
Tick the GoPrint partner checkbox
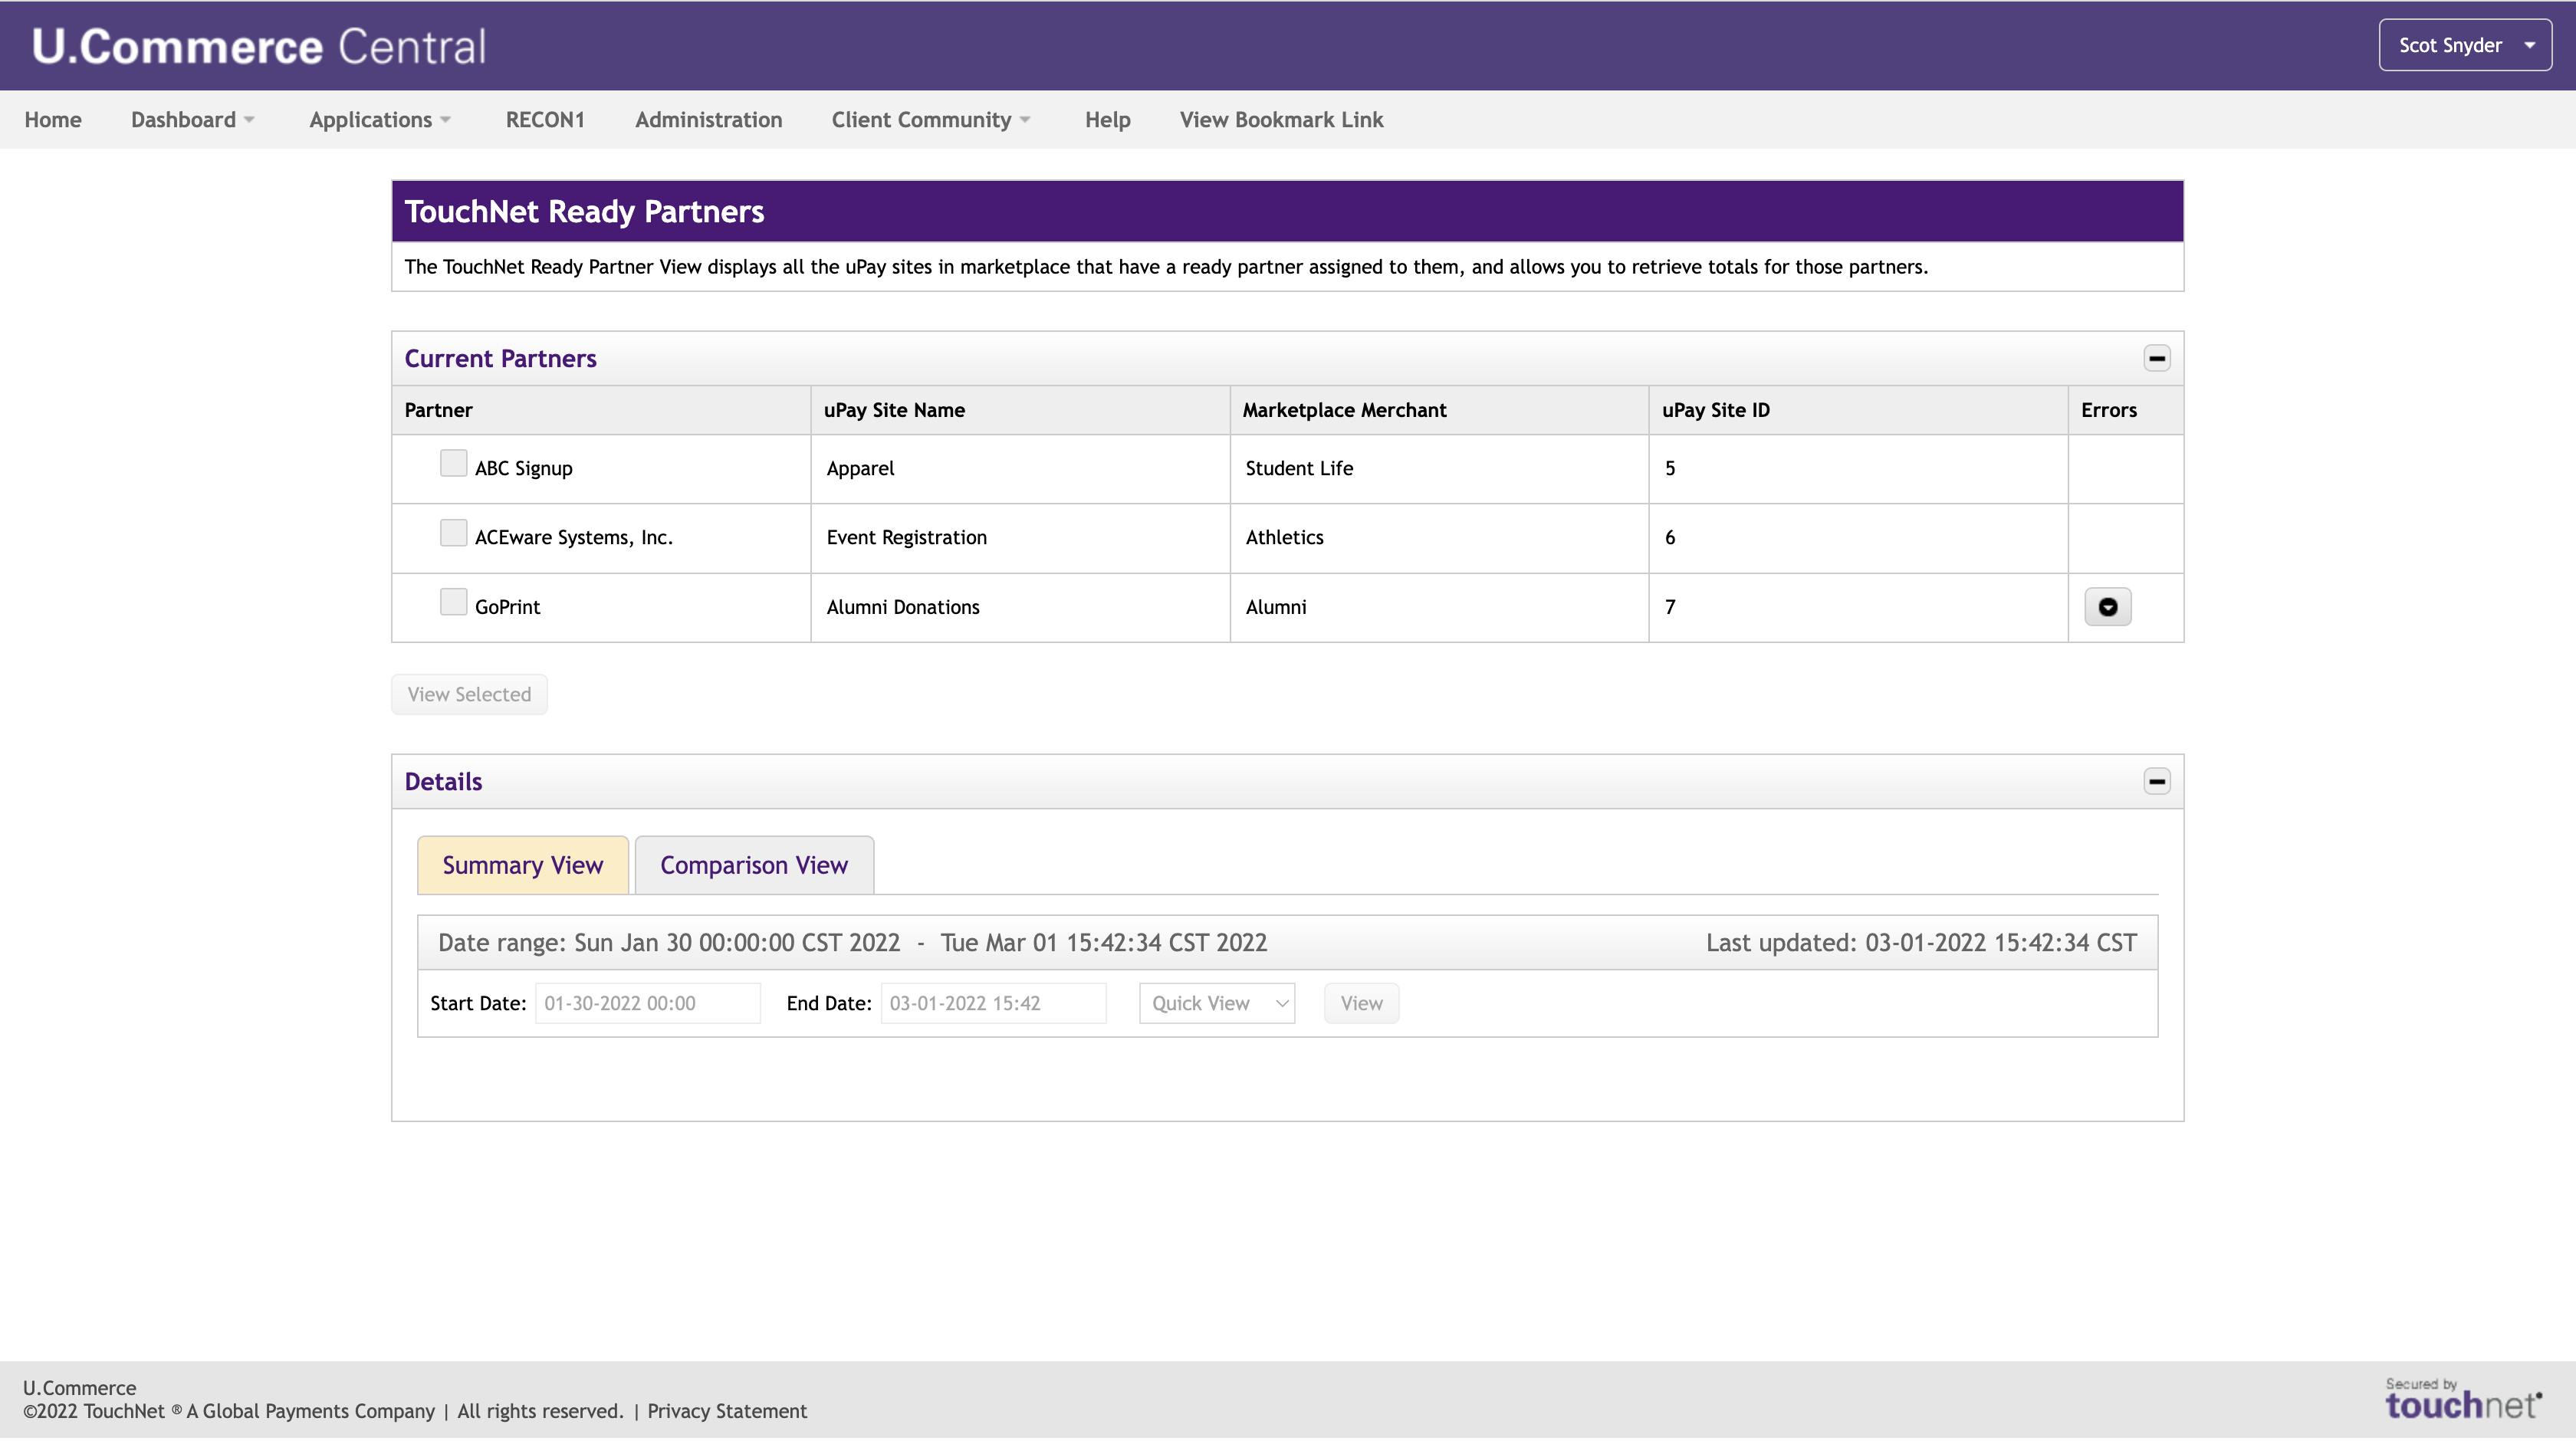(x=453, y=602)
